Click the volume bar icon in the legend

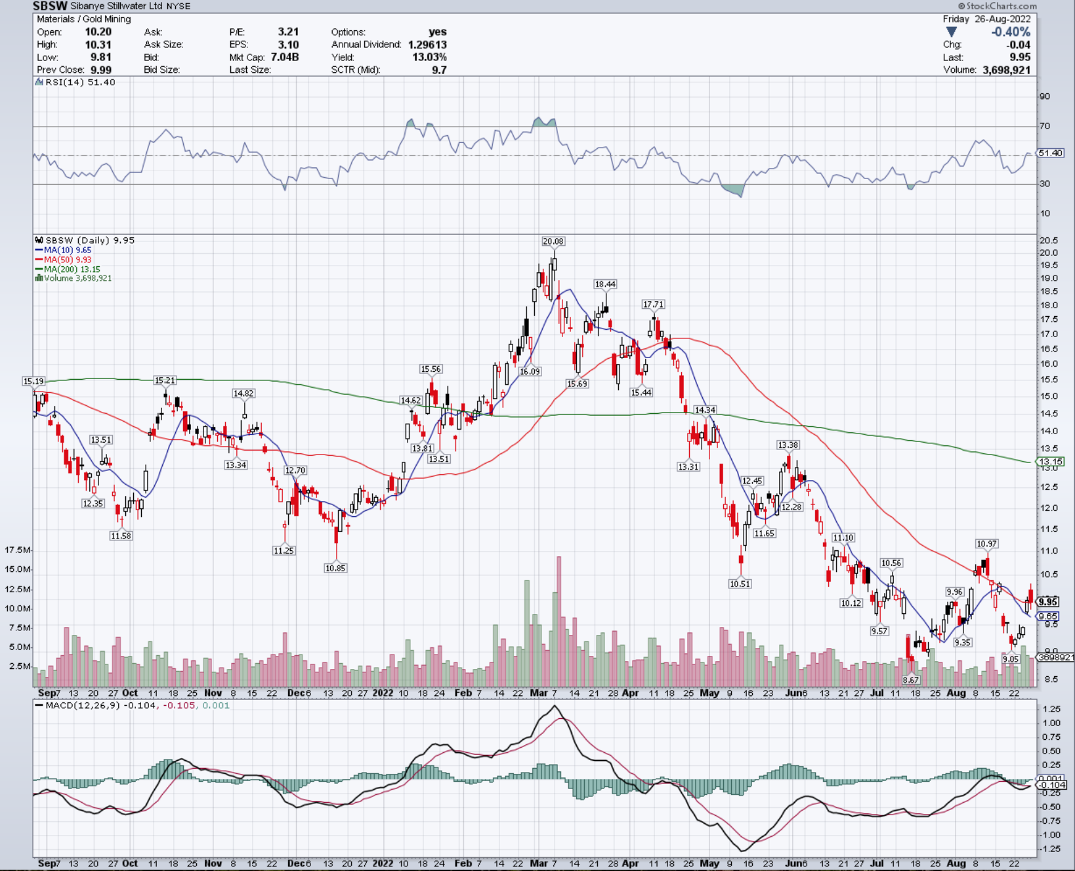(x=39, y=278)
